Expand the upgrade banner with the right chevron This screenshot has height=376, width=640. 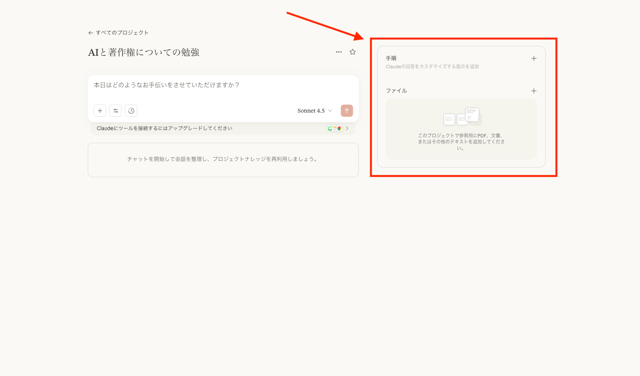pos(347,128)
